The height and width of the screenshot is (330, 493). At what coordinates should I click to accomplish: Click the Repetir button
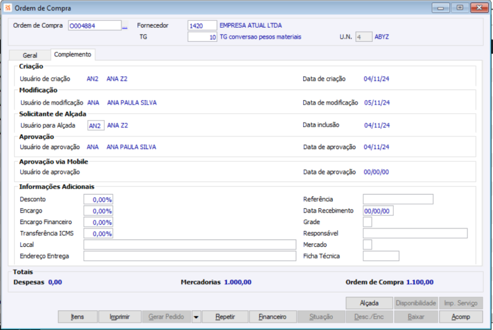coord(225,317)
